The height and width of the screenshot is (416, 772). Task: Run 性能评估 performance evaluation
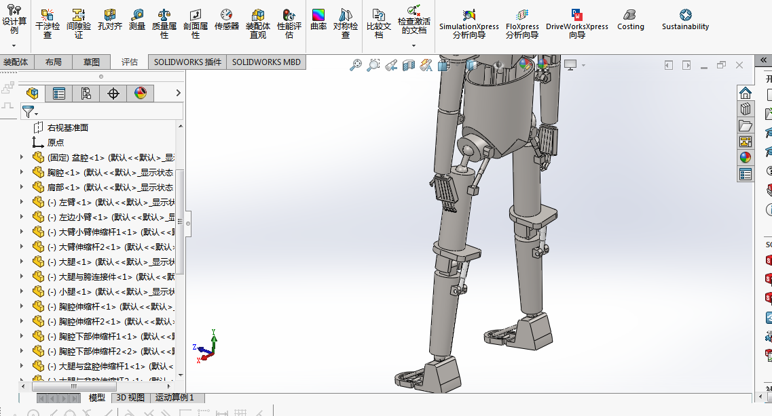pyautogui.click(x=289, y=22)
